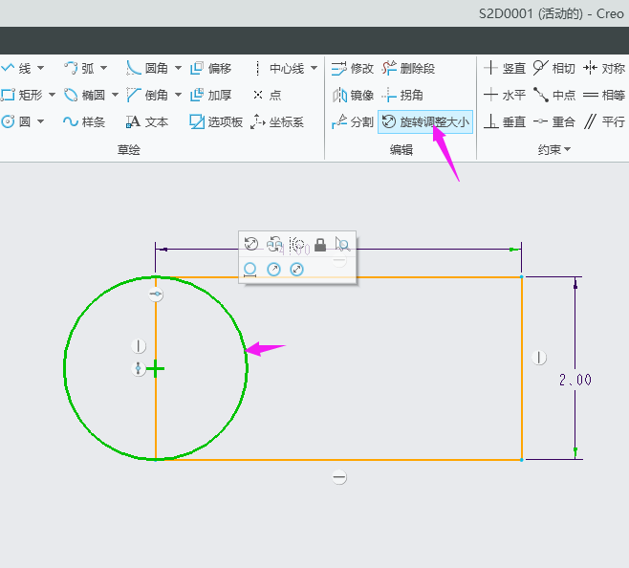629x568 pixels.
Task: Apply the 竖直 vertical constraint
Action: pos(505,68)
